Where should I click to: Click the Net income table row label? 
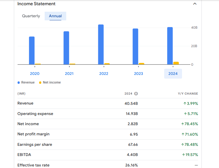(x=28, y=124)
